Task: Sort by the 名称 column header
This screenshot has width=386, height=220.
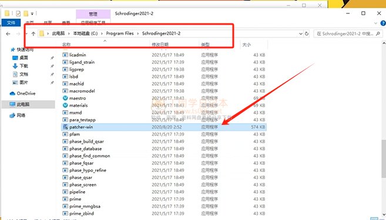Action: click(66, 45)
